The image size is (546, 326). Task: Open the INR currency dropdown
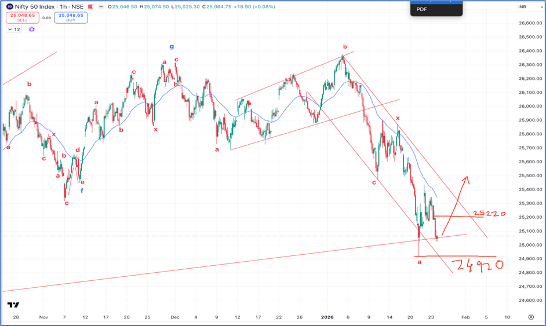(x=530, y=7)
